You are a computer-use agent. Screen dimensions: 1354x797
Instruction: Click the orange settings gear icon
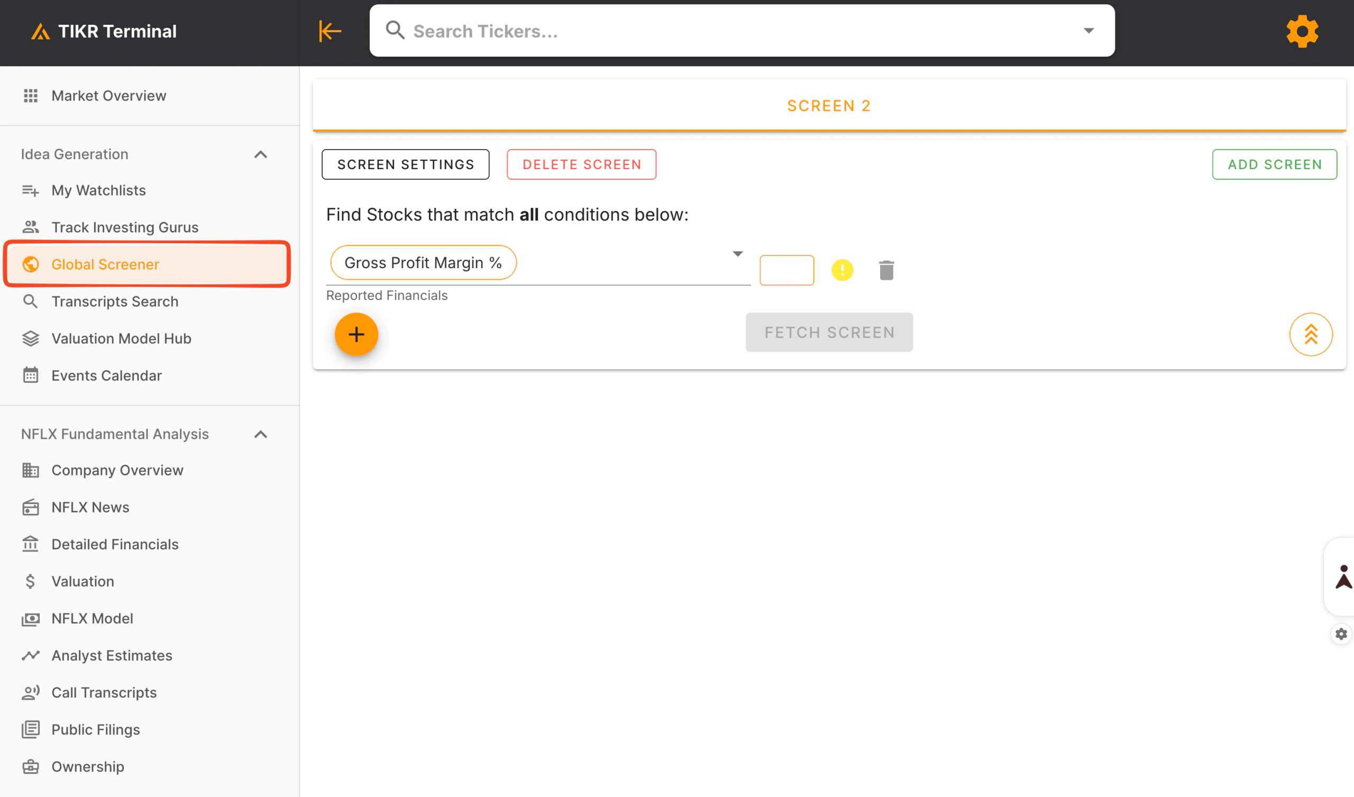[x=1302, y=31]
